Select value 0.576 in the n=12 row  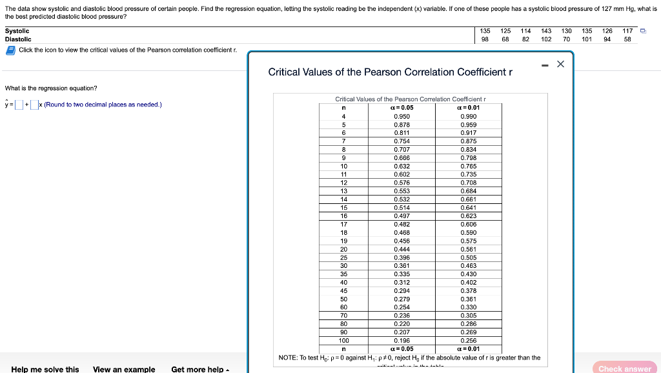(402, 183)
